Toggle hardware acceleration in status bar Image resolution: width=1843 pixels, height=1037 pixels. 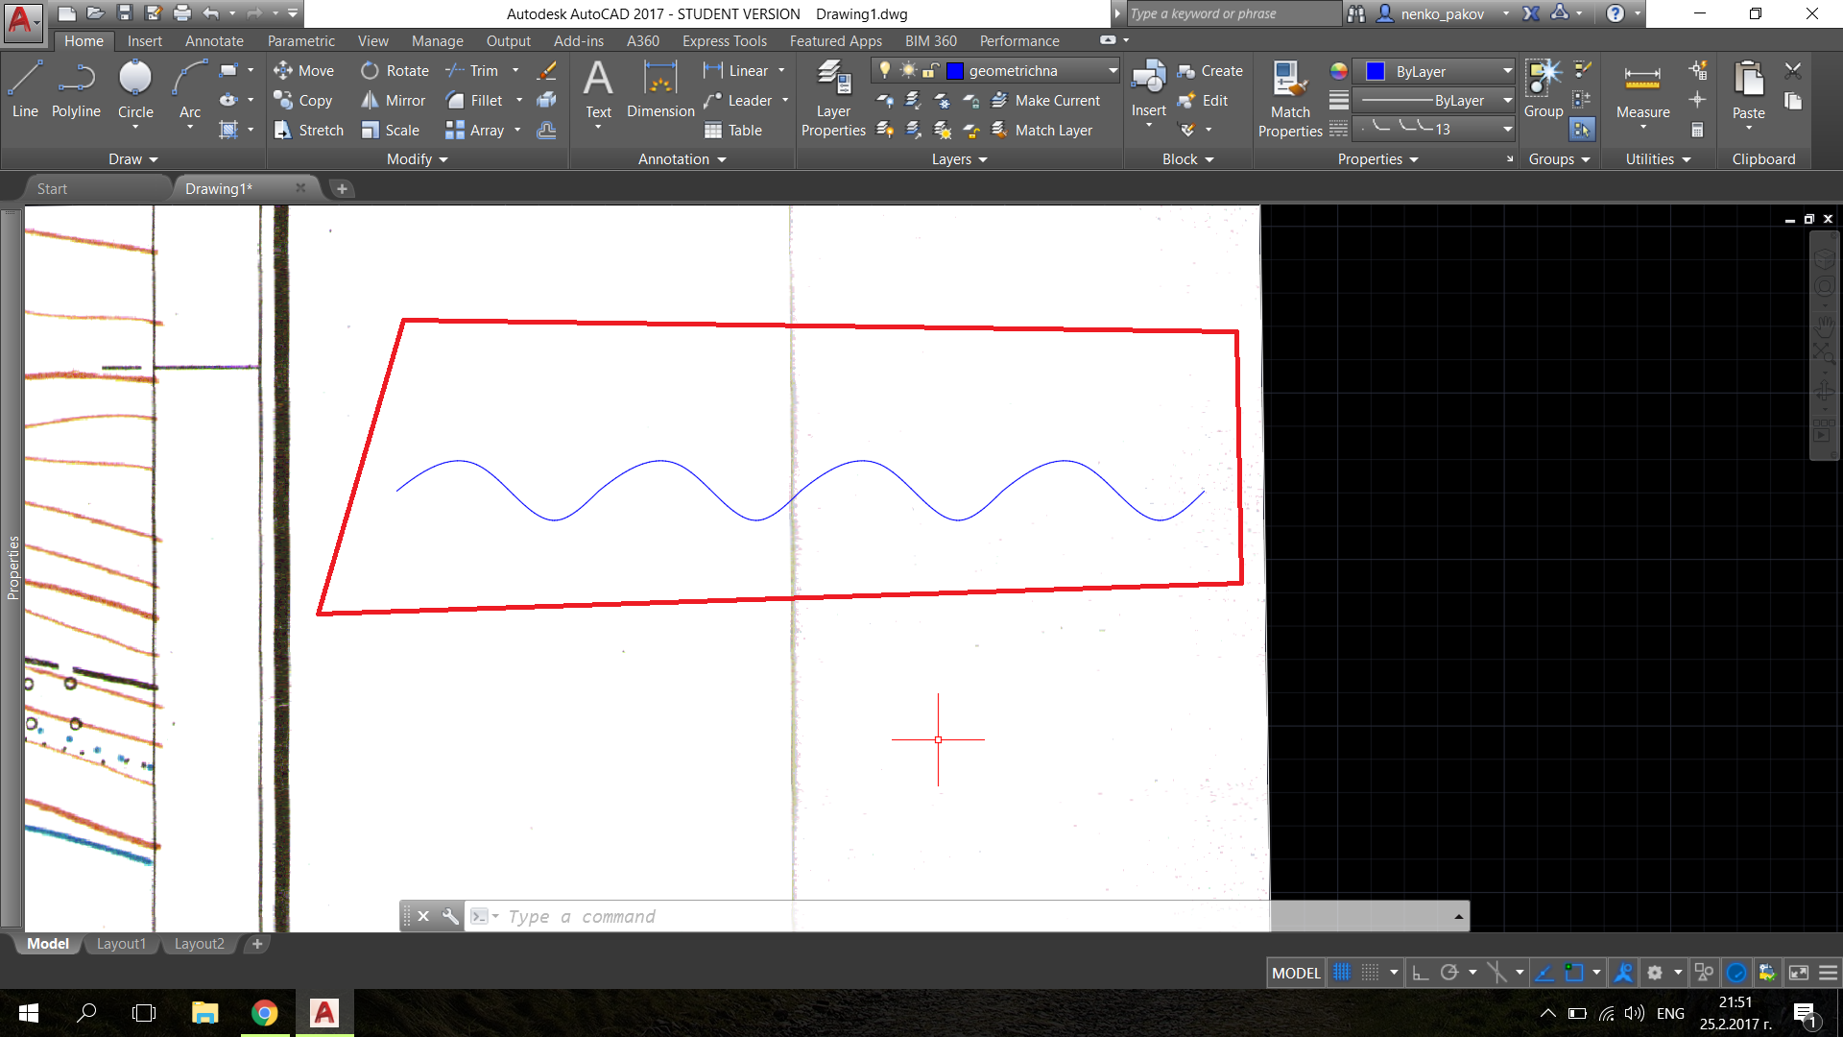(1736, 973)
